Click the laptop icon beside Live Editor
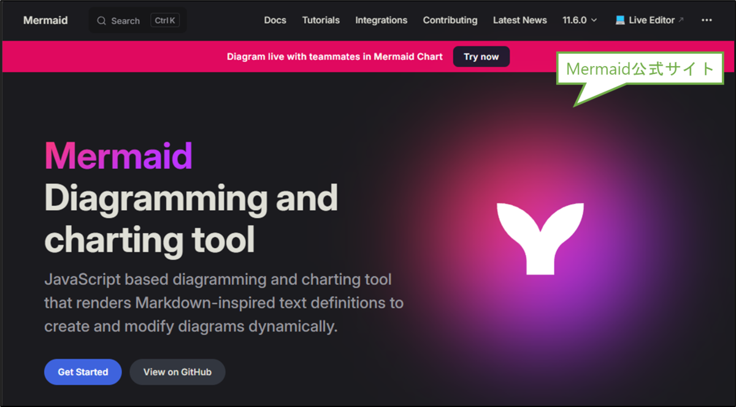The height and width of the screenshot is (407, 736). 621,20
